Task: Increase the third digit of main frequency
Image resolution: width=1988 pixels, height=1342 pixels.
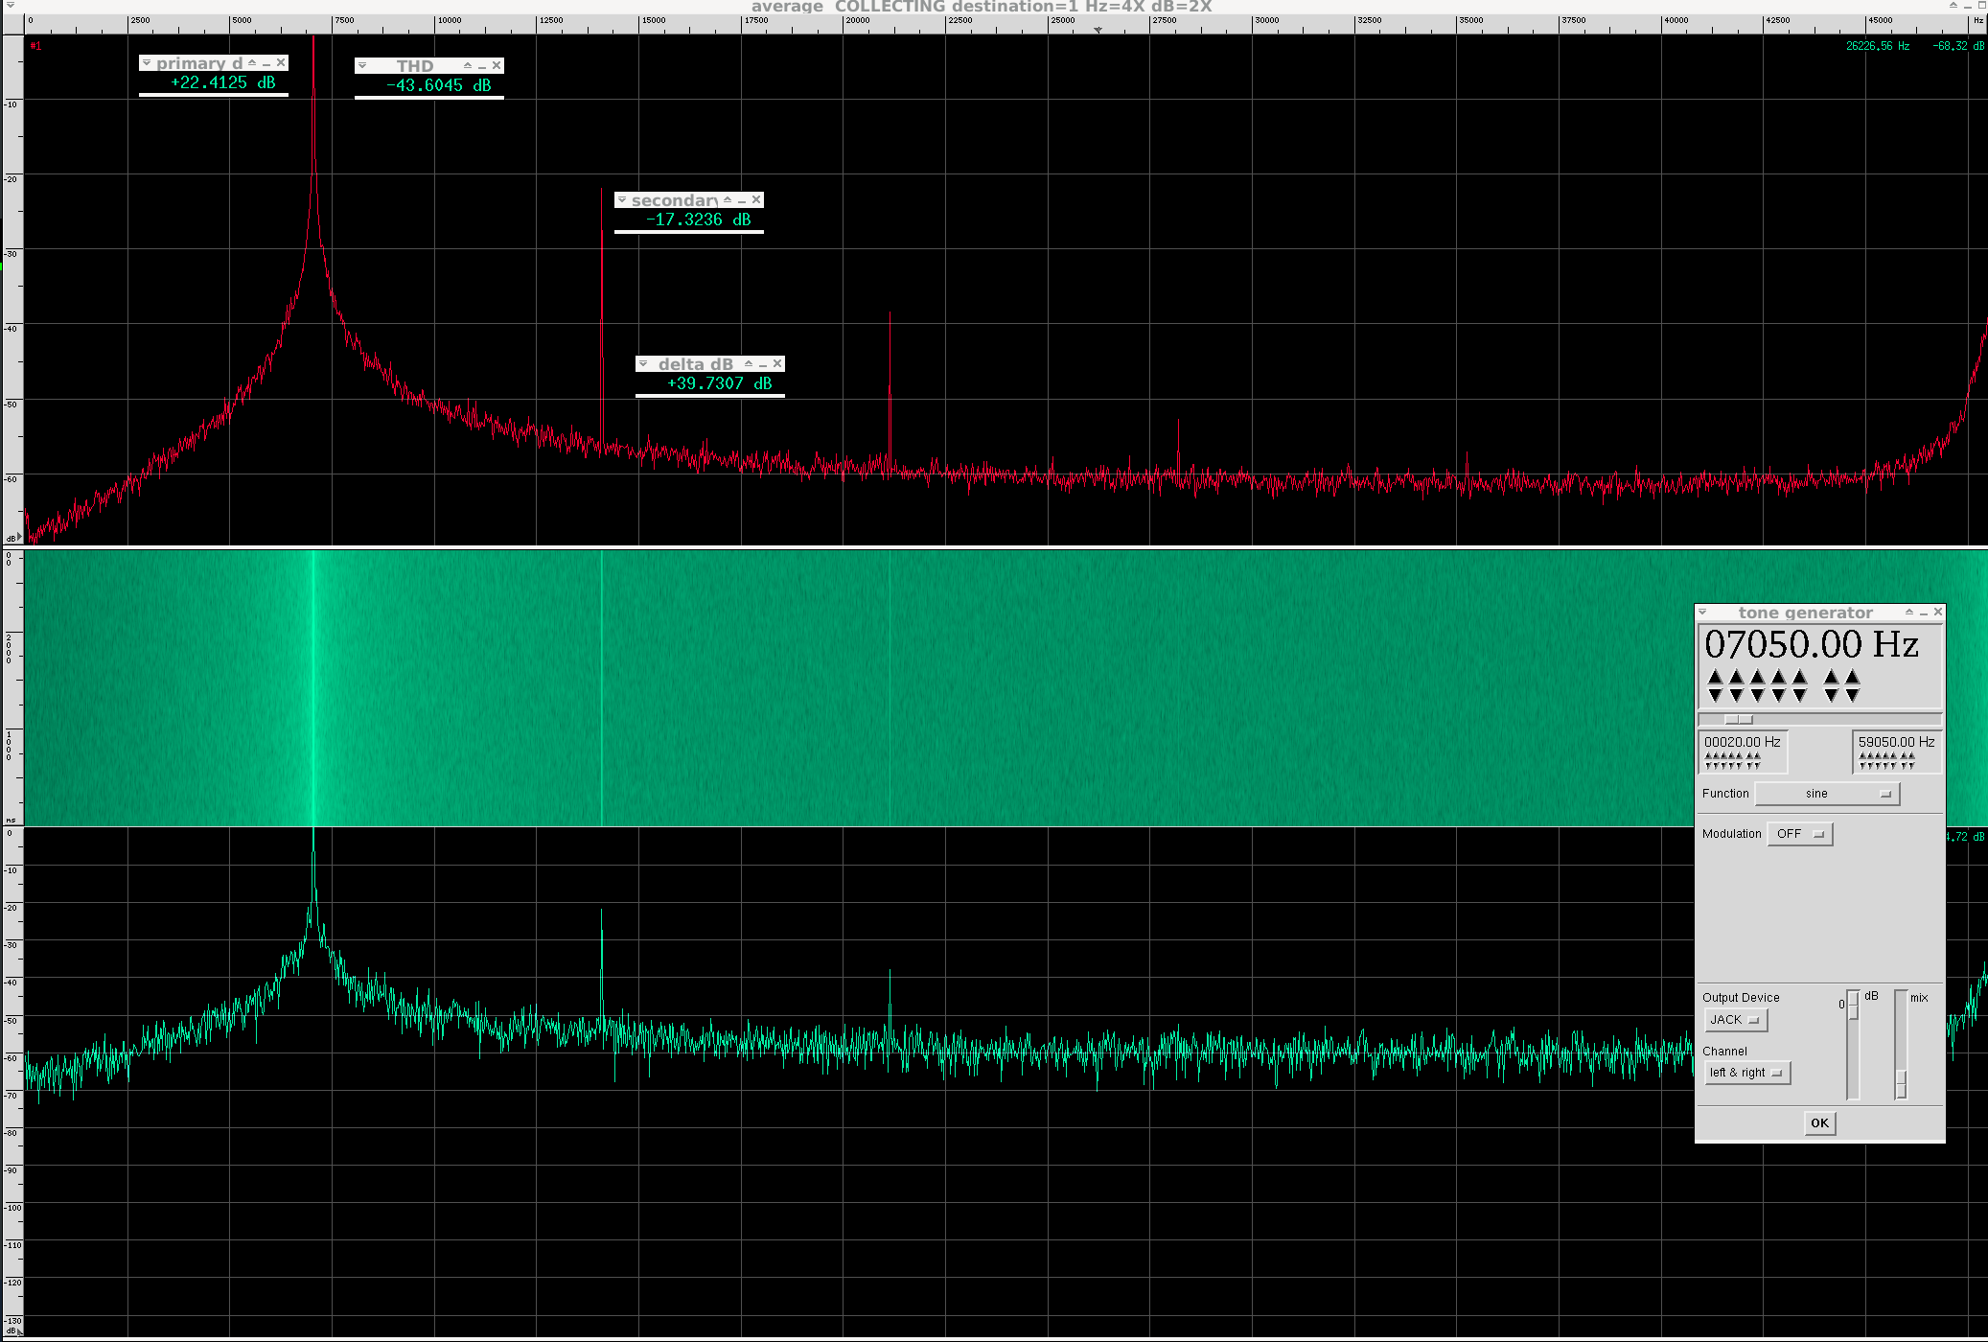Action: (1758, 677)
